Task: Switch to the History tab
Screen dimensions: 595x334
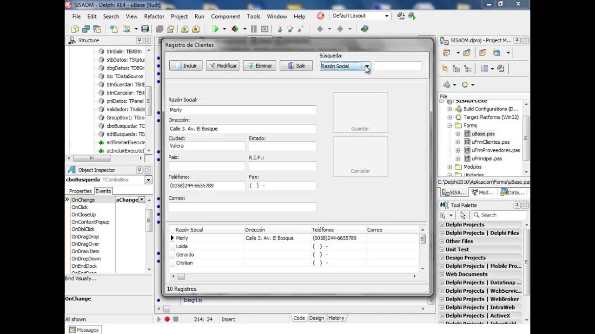Action: pos(336,318)
